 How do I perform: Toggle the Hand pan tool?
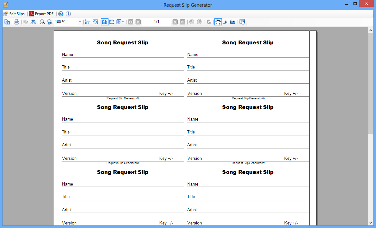point(218,22)
